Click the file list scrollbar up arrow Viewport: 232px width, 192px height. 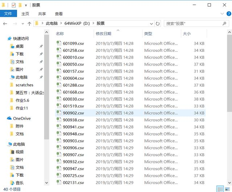(x=229, y=32)
